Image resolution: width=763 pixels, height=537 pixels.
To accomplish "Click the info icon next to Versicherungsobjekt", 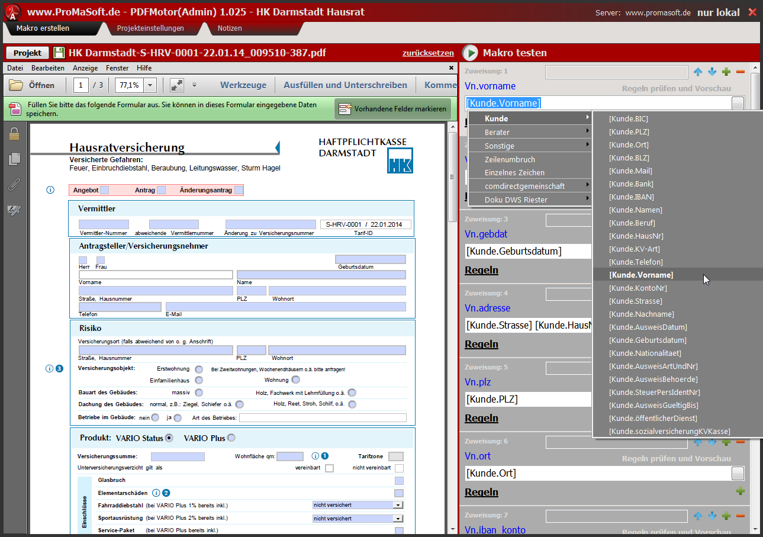I will [x=50, y=368].
